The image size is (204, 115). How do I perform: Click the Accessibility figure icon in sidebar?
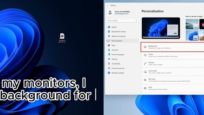[109, 64]
